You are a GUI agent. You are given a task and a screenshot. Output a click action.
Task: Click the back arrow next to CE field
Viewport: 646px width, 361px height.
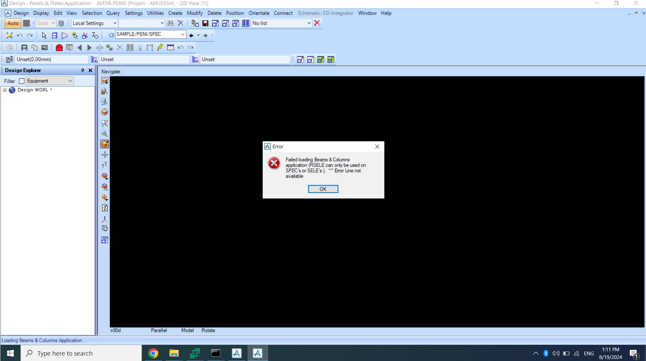pos(191,35)
